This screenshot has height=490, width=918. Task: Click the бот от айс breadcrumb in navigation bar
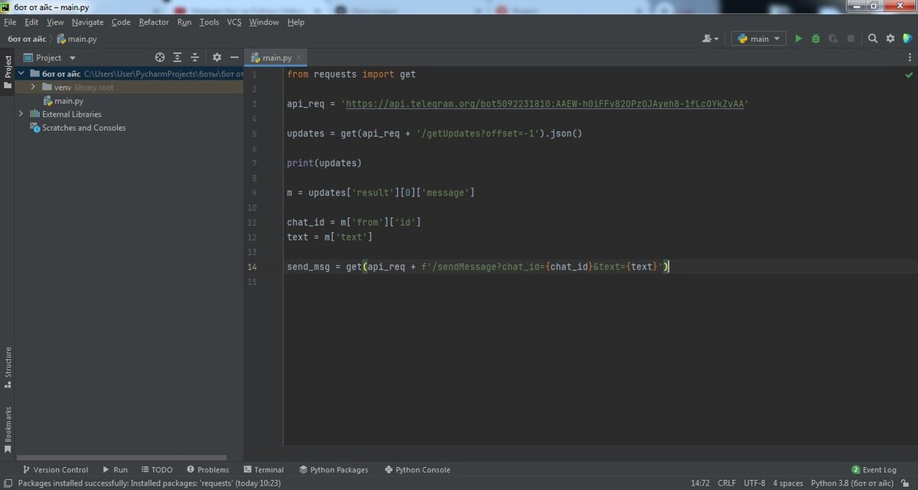tap(27, 38)
